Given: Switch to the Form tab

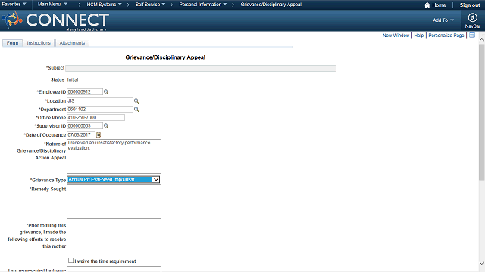Looking at the screenshot, I should click(12, 43).
